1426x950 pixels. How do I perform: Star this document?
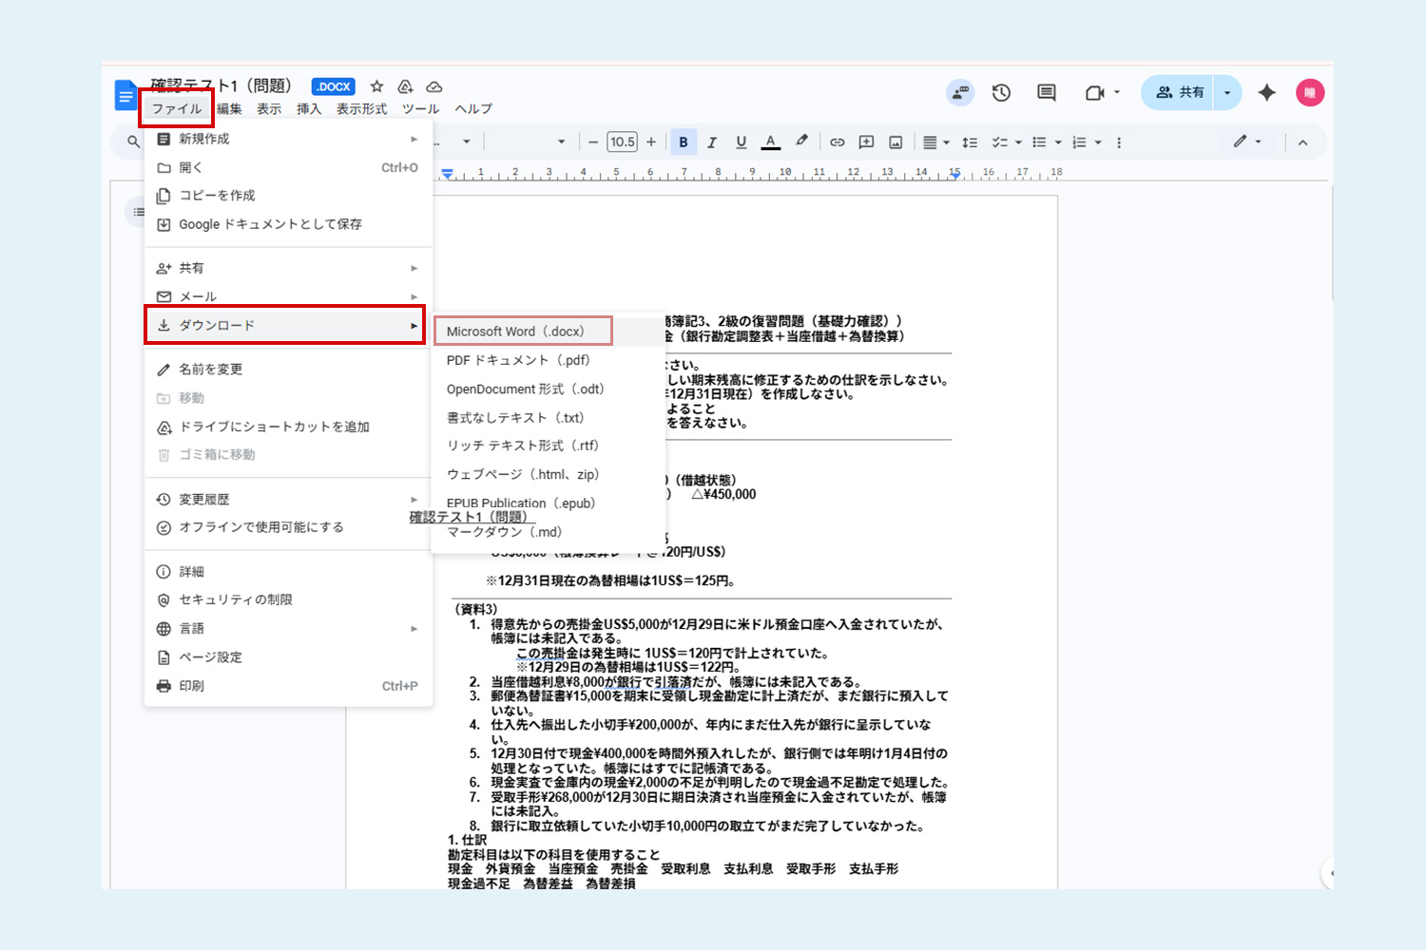click(376, 86)
